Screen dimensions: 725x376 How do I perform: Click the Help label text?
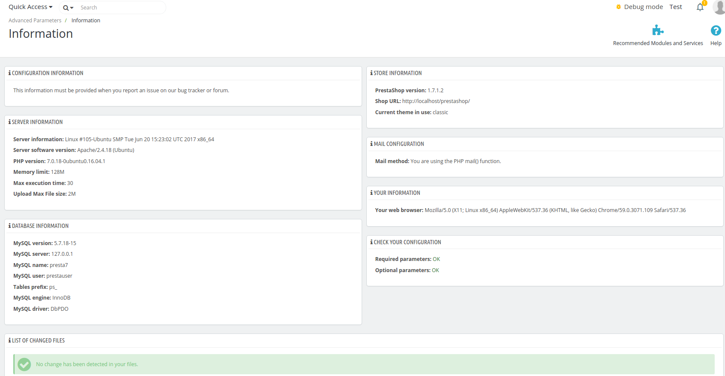pos(716,43)
